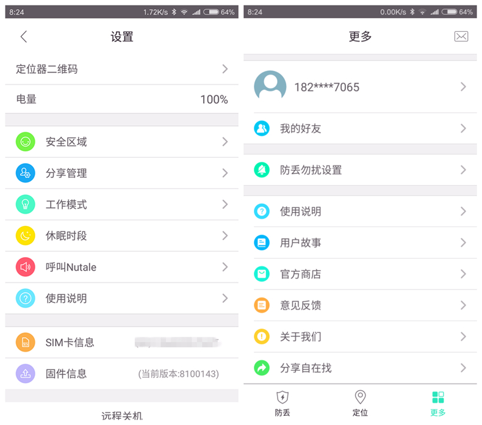Open 关于我们 about us entry
The height and width of the screenshot is (425, 482).
pyautogui.click(x=360, y=336)
